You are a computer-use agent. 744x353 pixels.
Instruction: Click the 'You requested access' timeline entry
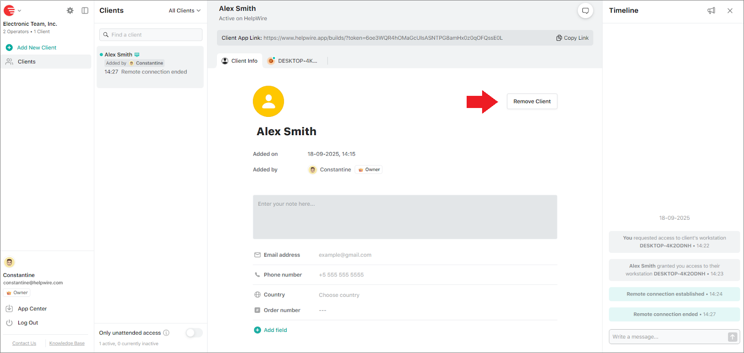point(674,242)
